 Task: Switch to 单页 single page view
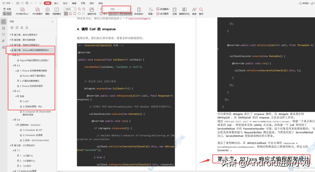coord(104,13)
